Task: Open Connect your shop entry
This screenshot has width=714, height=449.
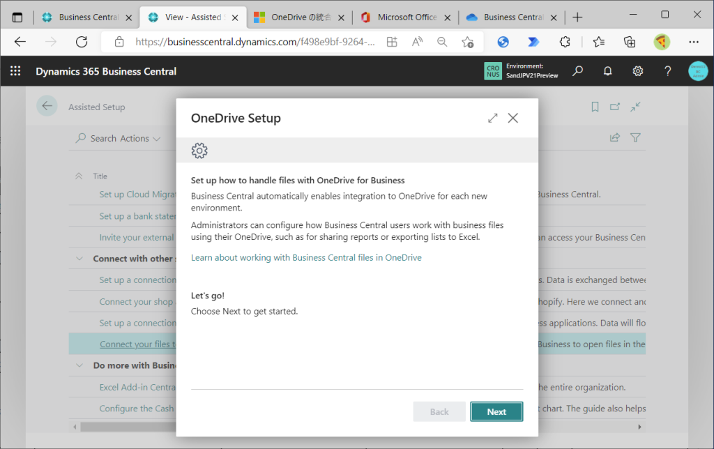Action: (136, 302)
